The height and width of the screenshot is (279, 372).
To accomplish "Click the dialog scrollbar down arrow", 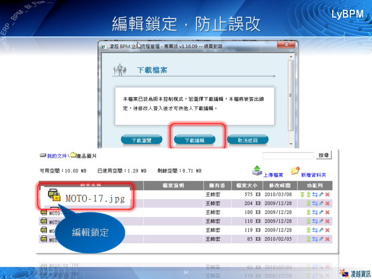I will 291,144.
